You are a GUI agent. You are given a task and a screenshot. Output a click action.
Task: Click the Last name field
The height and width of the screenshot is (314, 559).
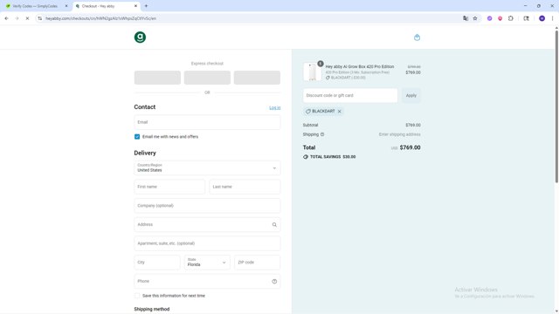tap(245, 187)
